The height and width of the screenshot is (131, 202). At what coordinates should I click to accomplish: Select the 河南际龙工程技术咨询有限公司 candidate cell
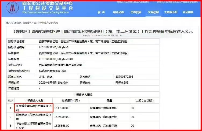33,117
